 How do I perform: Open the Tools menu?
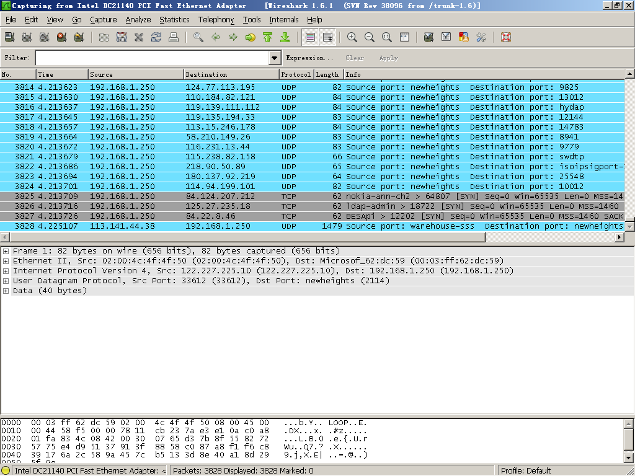[x=252, y=19]
